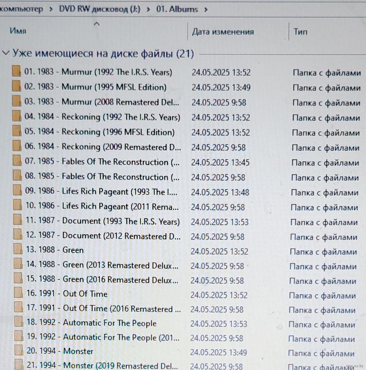Select folder name '18. 1992 - Automatic For The People'
This screenshot has height=370, width=366.
tap(91, 323)
